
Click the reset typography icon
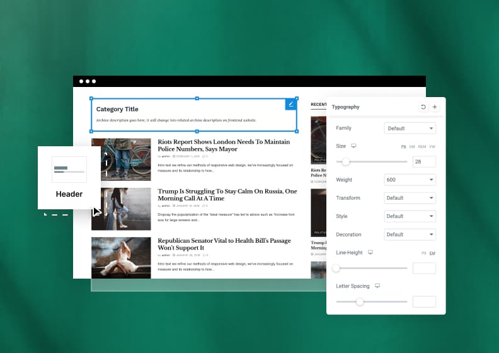(423, 107)
